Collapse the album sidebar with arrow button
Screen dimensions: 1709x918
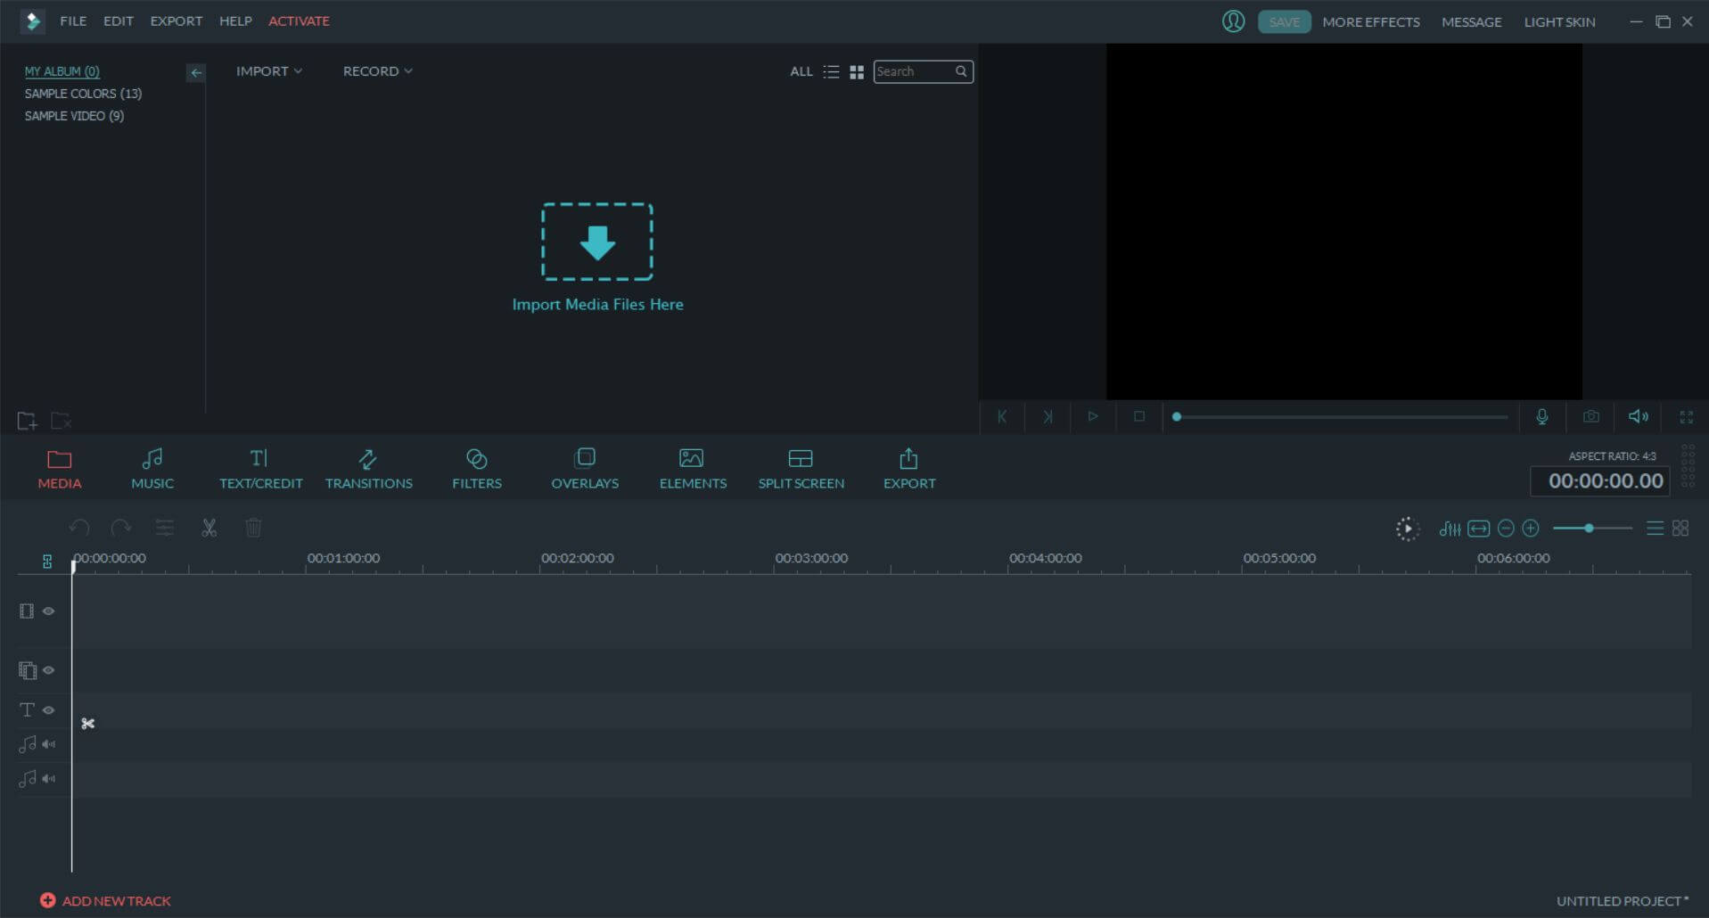[x=196, y=72]
